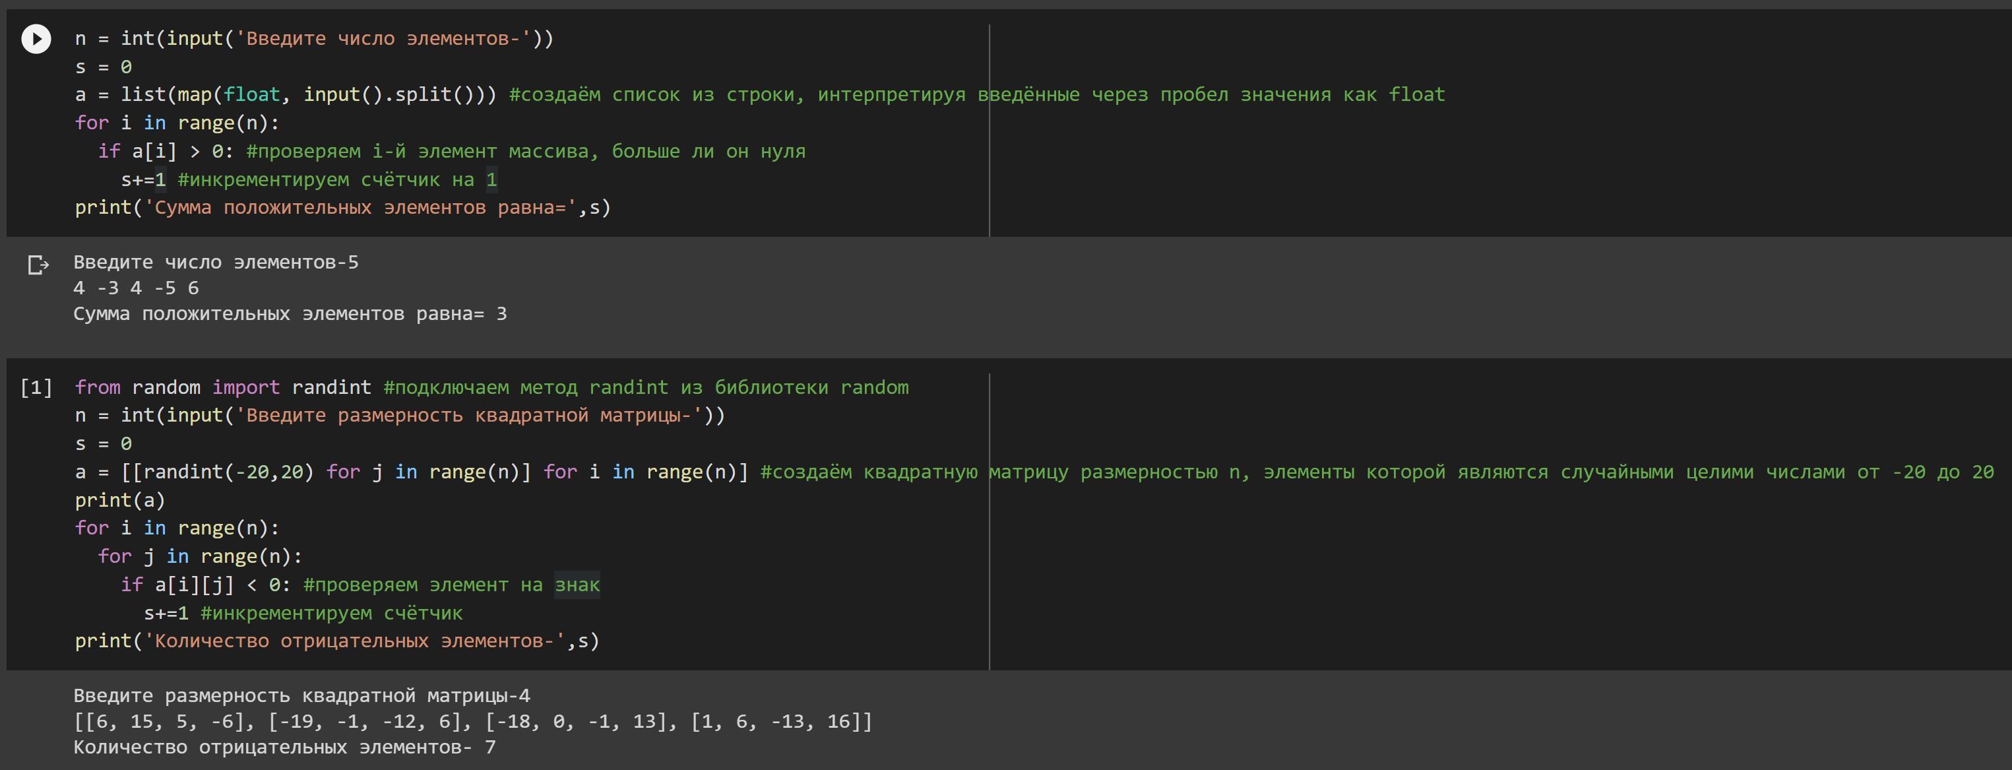The height and width of the screenshot is (770, 2012).
Task: Click the print 'Количество отрицательных элементов-' code line
Action: 336,641
